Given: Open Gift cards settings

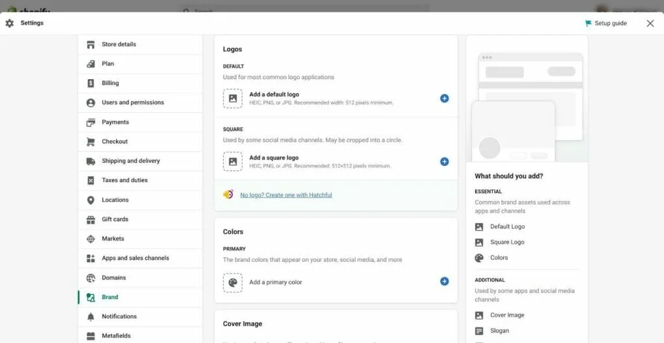Looking at the screenshot, I should (140, 220).
